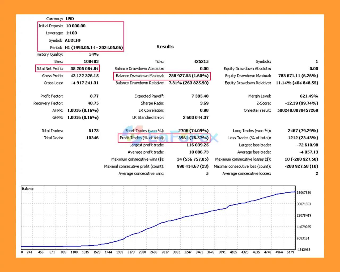
Task: Click the Leverage 1:100 value
Action: point(71,33)
